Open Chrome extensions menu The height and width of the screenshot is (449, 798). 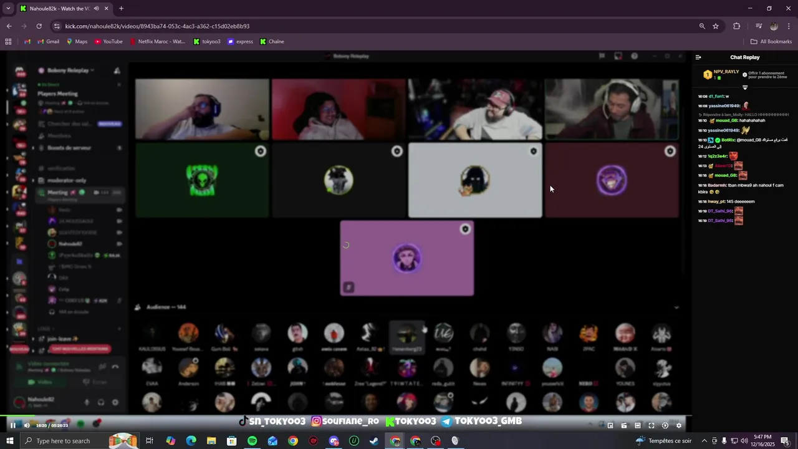tap(737, 26)
